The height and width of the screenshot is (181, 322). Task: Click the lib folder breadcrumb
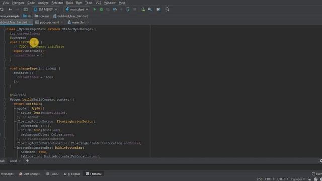point(27,16)
